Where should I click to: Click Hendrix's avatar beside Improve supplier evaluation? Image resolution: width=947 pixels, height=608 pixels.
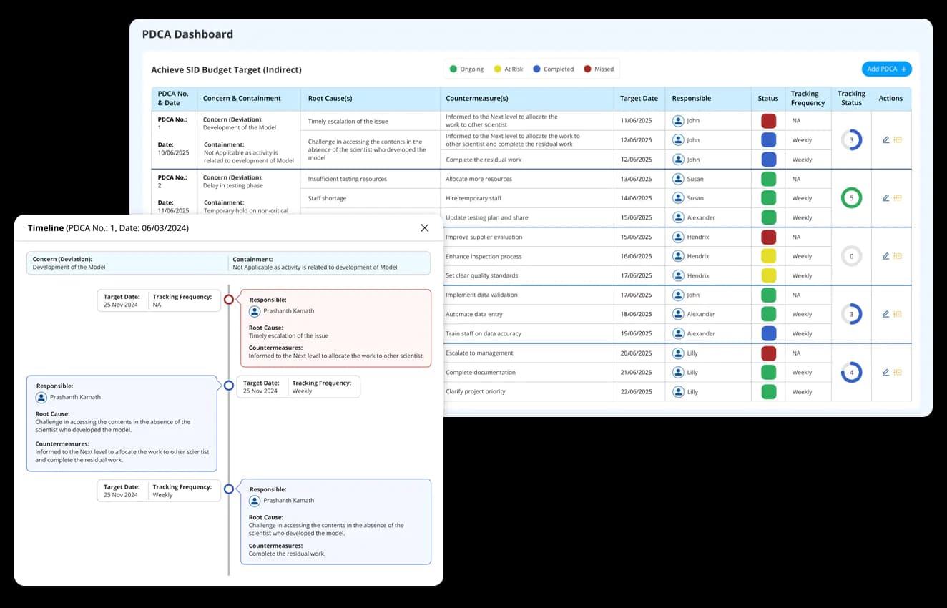click(x=677, y=237)
